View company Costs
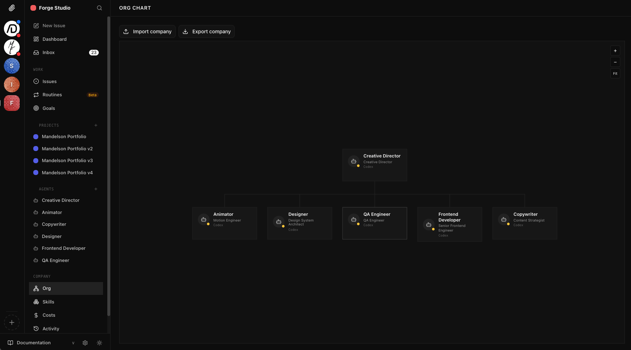This screenshot has height=350, width=631. point(48,315)
